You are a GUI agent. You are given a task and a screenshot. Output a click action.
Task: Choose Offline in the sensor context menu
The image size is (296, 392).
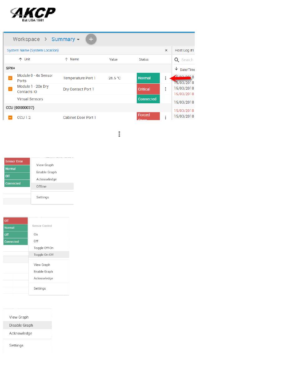52,187
